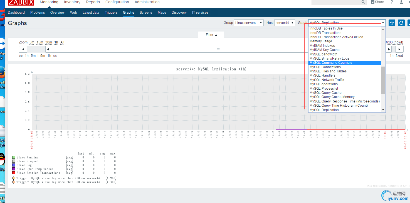This screenshot has width=410, height=203.
Task: Open IT services submenu item
Action: (x=200, y=13)
